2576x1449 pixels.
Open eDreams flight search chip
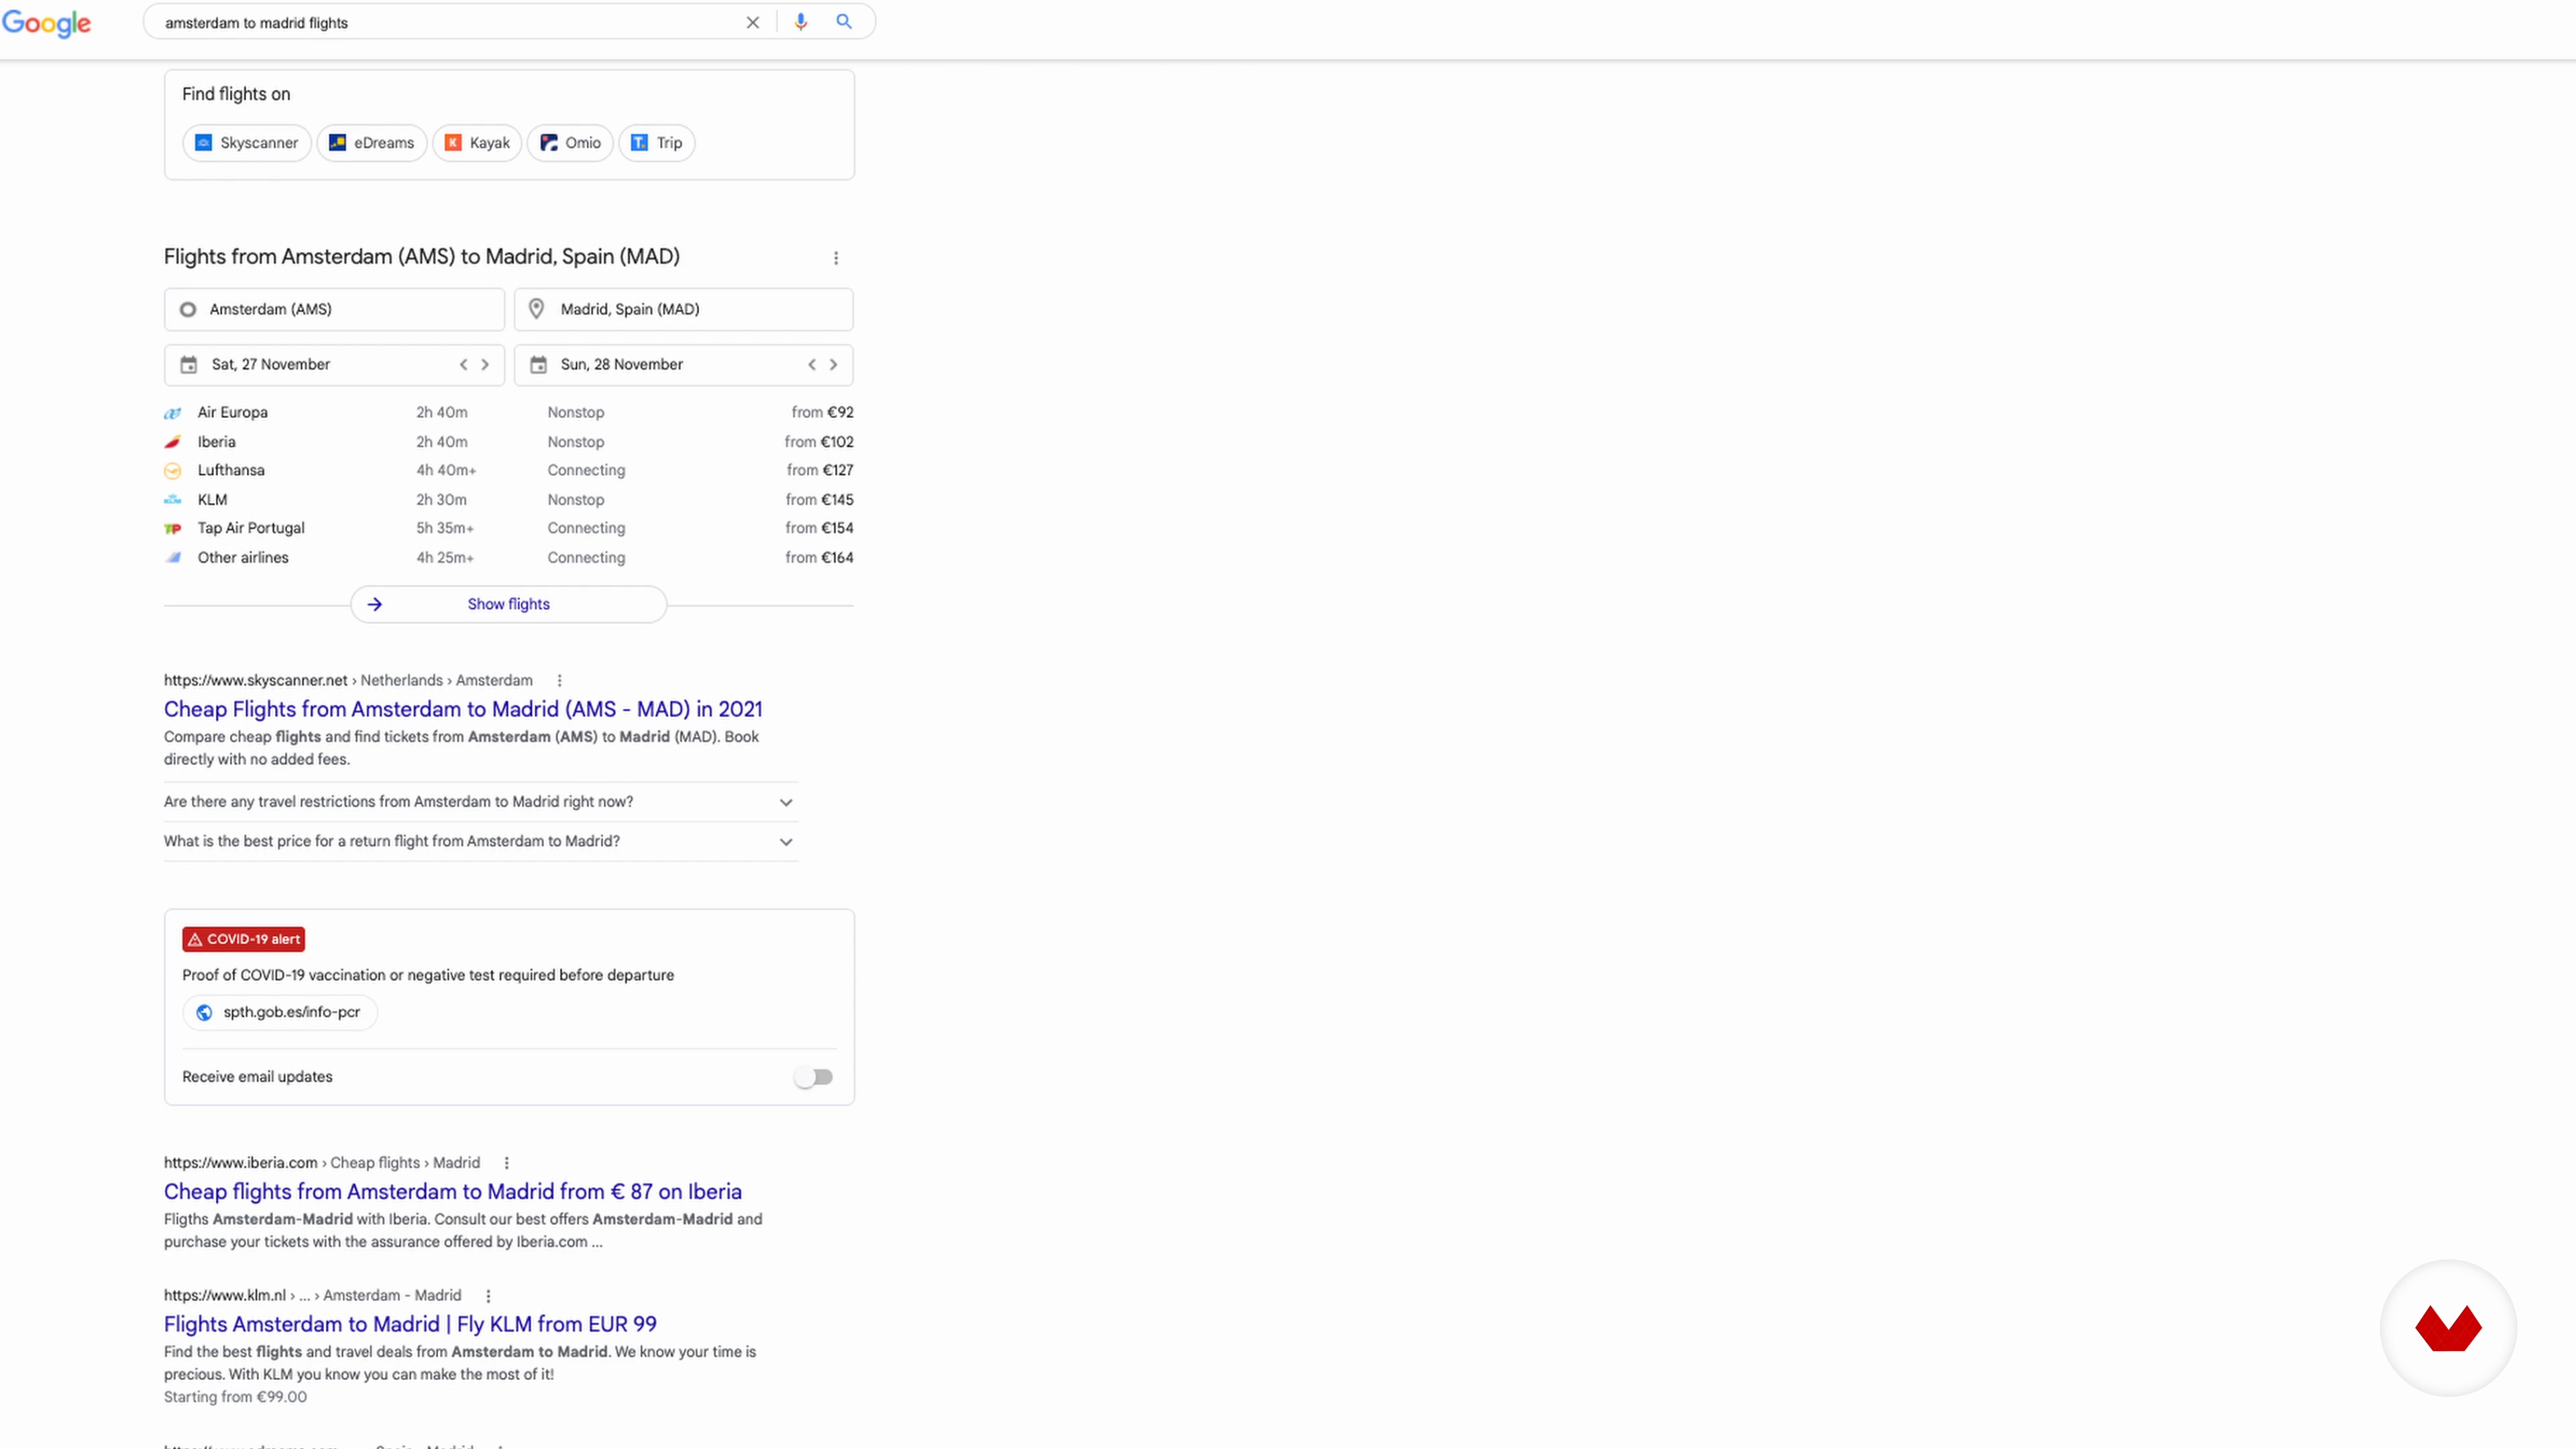(x=372, y=143)
